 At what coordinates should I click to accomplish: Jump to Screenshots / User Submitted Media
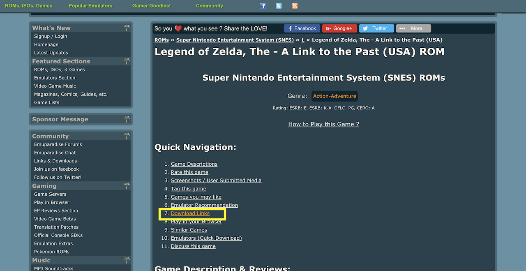pyautogui.click(x=216, y=181)
